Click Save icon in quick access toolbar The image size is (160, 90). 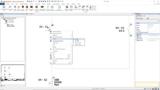tap(29, 1)
